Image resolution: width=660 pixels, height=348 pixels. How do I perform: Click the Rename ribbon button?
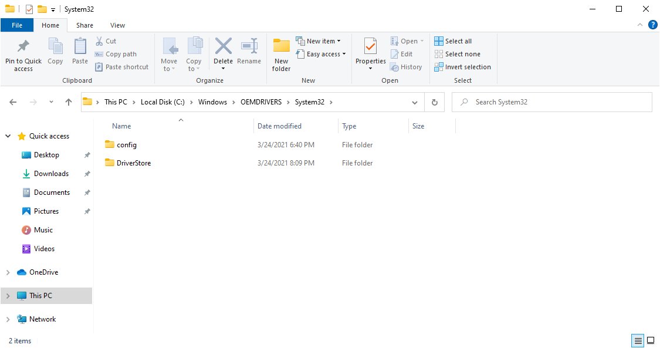(249, 51)
